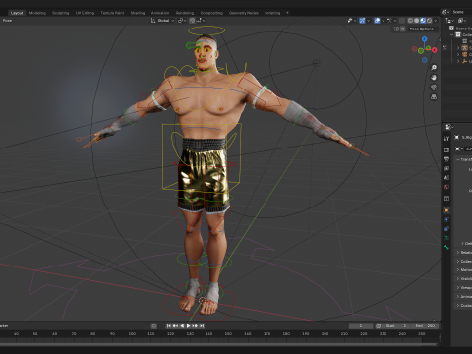
Task: Collapse the Transform panel in properties
Action: click(x=464, y=159)
